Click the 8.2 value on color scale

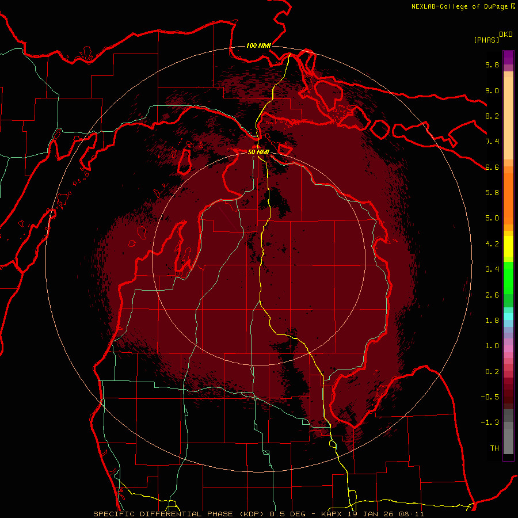[x=492, y=116]
